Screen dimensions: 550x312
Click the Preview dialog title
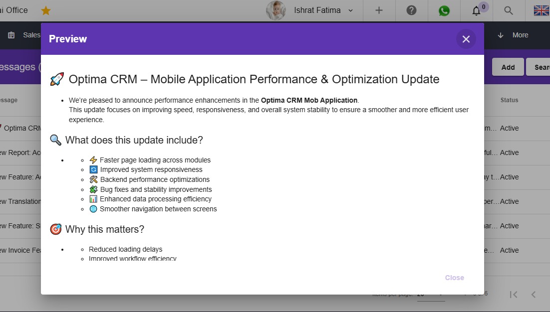pos(68,39)
